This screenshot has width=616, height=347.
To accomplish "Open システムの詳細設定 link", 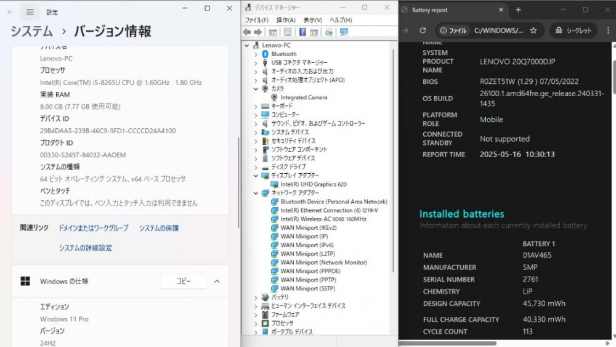I will tap(85, 248).
